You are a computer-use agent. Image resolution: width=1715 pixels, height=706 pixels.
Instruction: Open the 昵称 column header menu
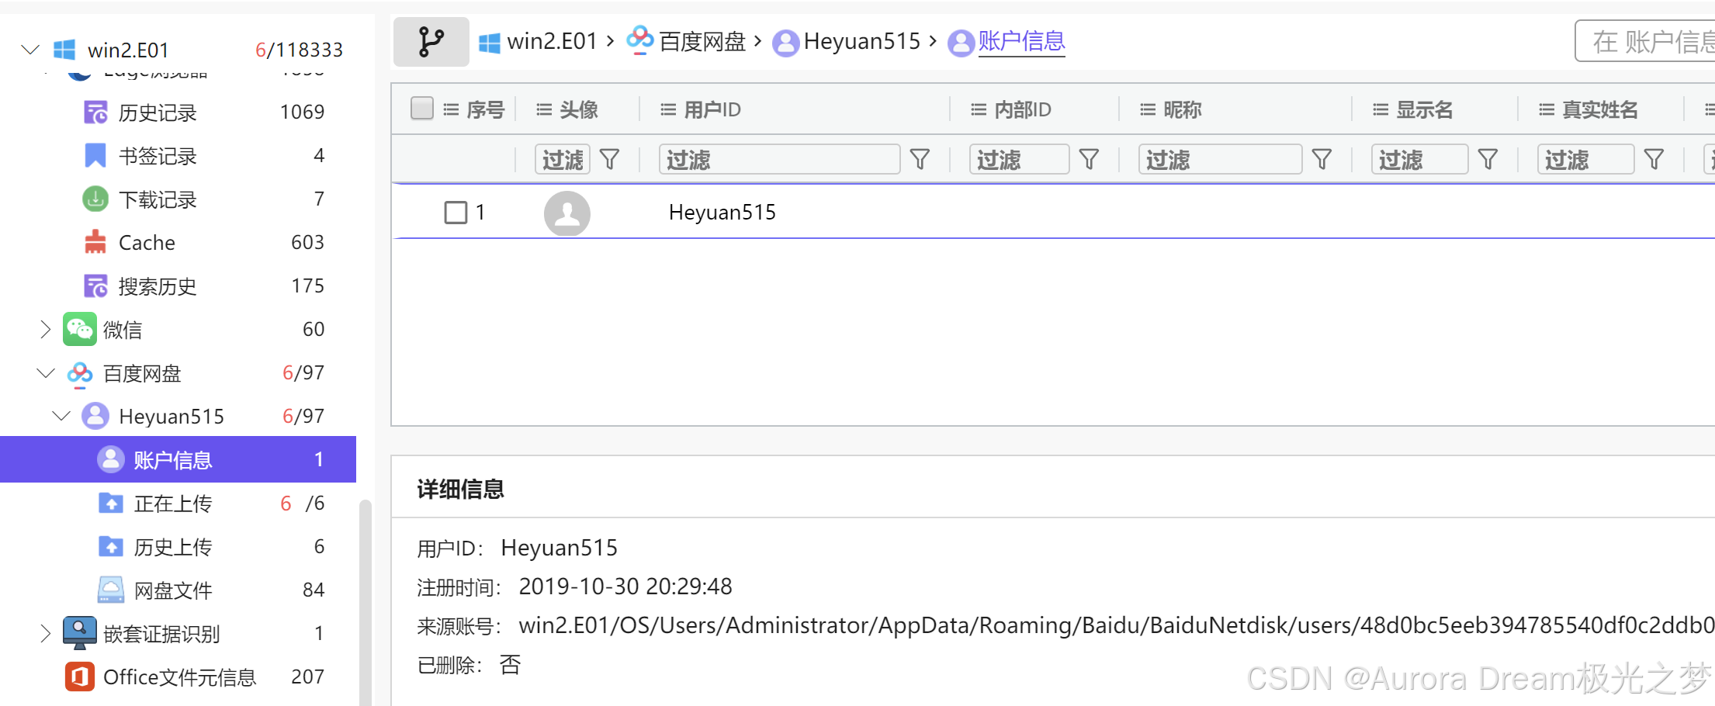[x=1148, y=109]
